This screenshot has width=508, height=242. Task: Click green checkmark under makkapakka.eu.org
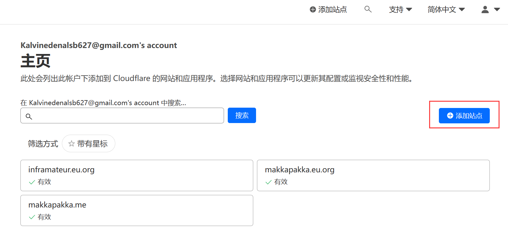268,182
